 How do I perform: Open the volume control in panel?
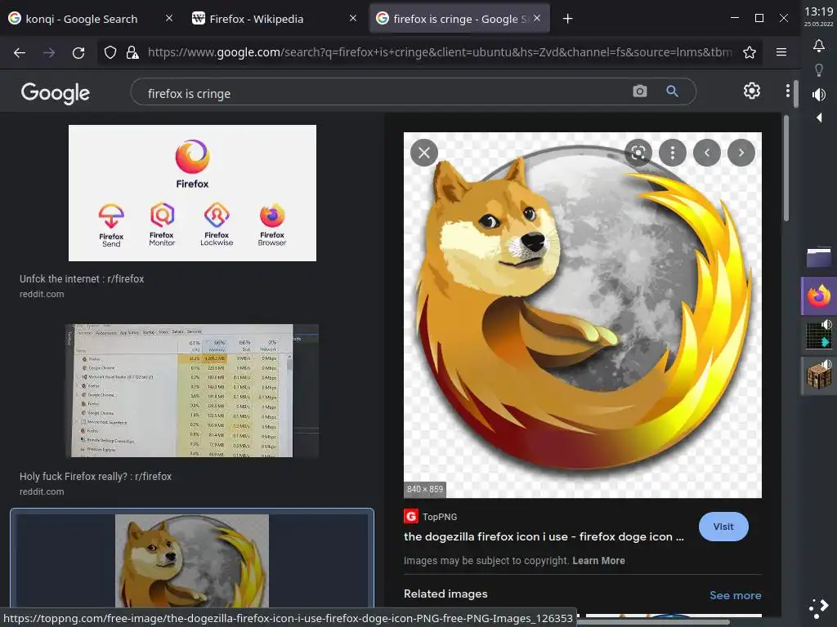(819, 95)
